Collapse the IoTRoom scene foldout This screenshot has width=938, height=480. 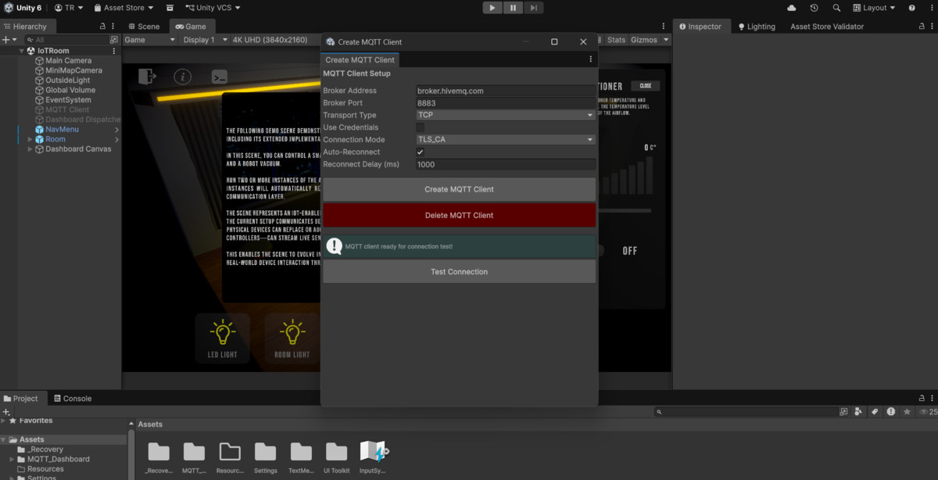click(x=22, y=51)
